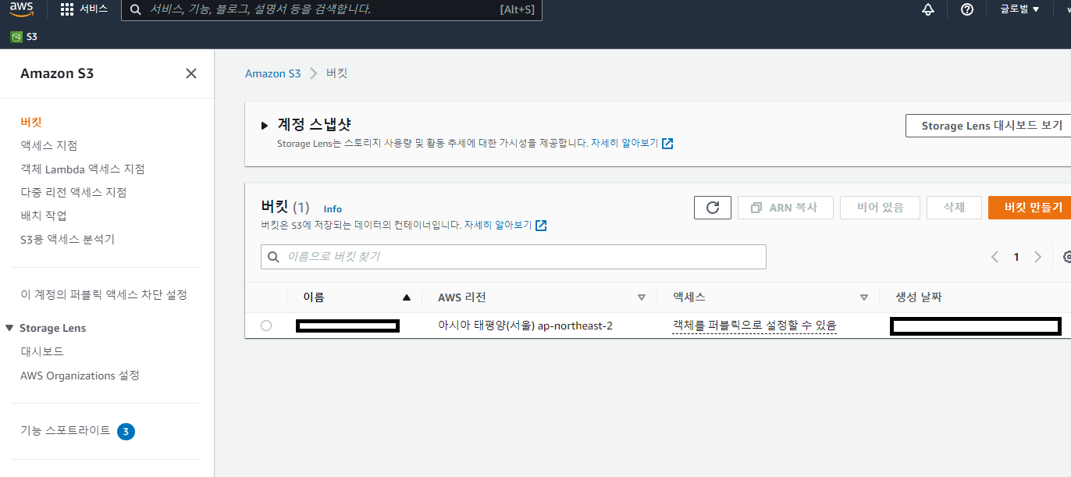Go to previous page of buckets
Image resolution: width=1071 pixels, height=477 pixels.
pyautogui.click(x=994, y=257)
